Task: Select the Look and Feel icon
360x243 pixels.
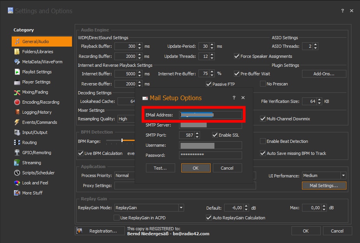Action: 17,183
